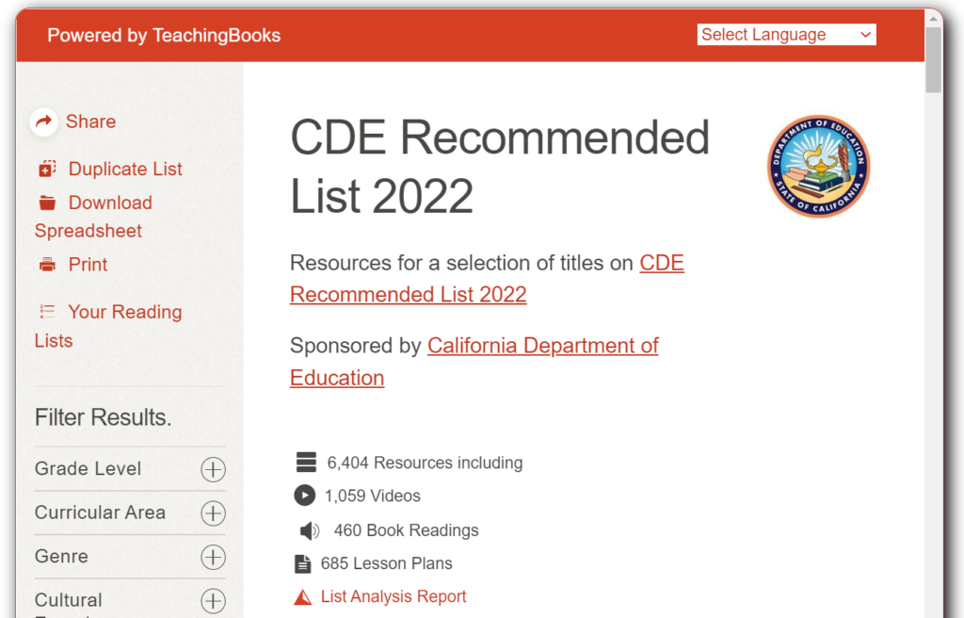Click the Download Spreadsheet folder icon
The width and height of the screenshot is (964, 618).
click(x=47, y=203)
